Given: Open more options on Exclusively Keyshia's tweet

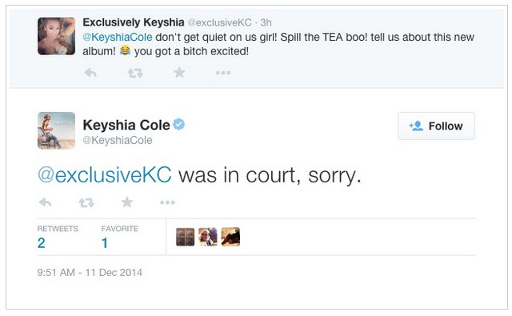Looking at the screenshot, I should pos(223,73).
